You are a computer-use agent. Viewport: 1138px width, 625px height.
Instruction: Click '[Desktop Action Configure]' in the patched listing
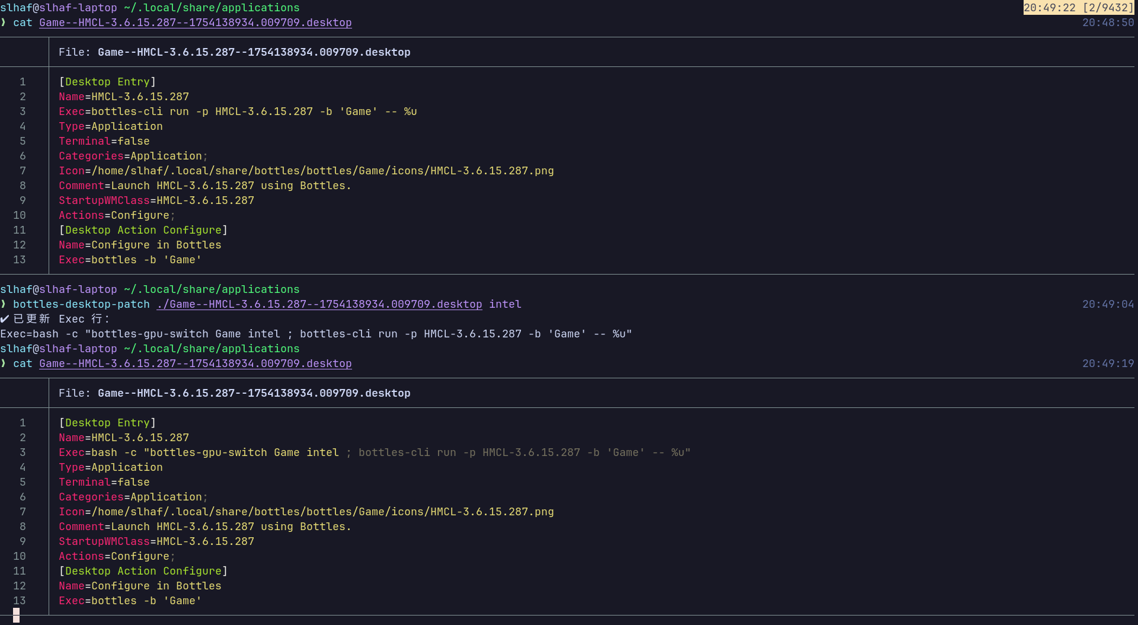click(x=143, y=571)
